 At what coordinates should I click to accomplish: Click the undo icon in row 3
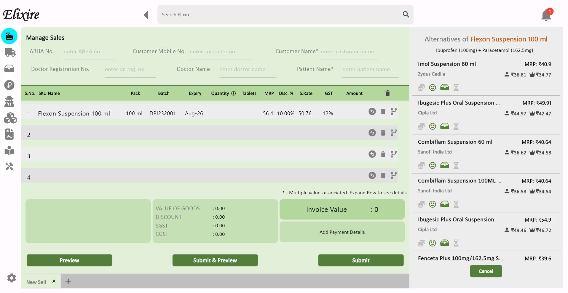click(372, 154)
